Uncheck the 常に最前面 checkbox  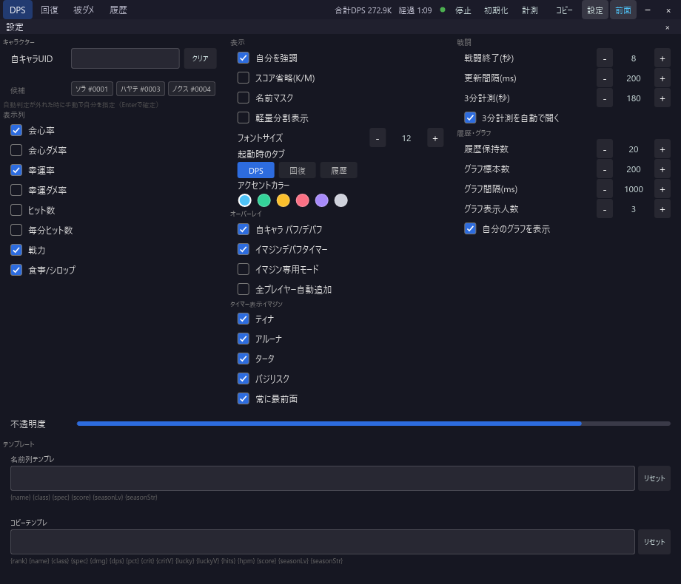pyautogui.click(x=244, y=398)
